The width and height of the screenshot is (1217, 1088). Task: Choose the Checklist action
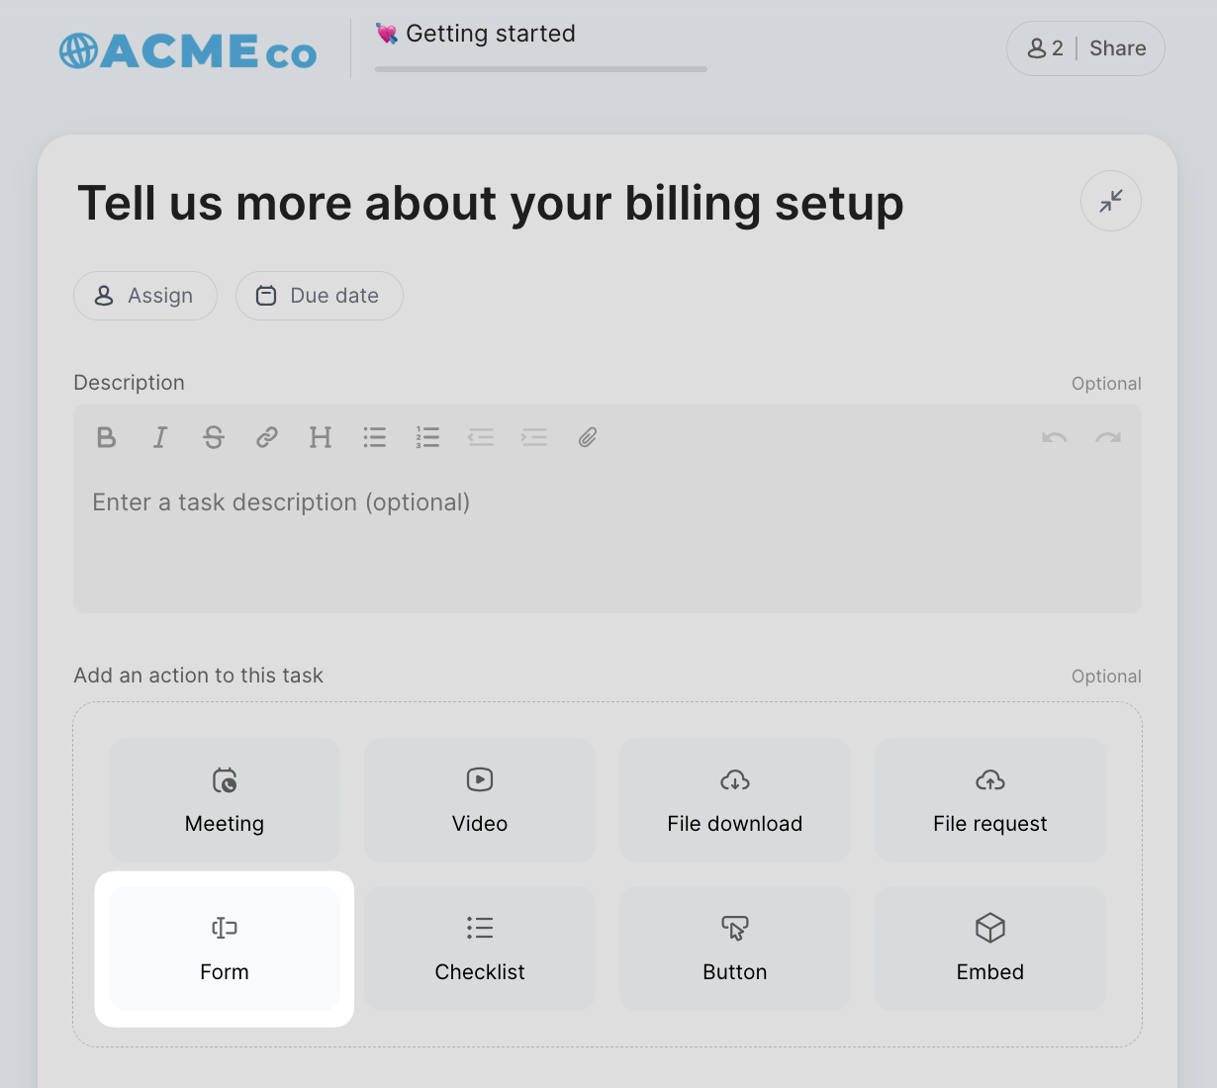point(480,949)
